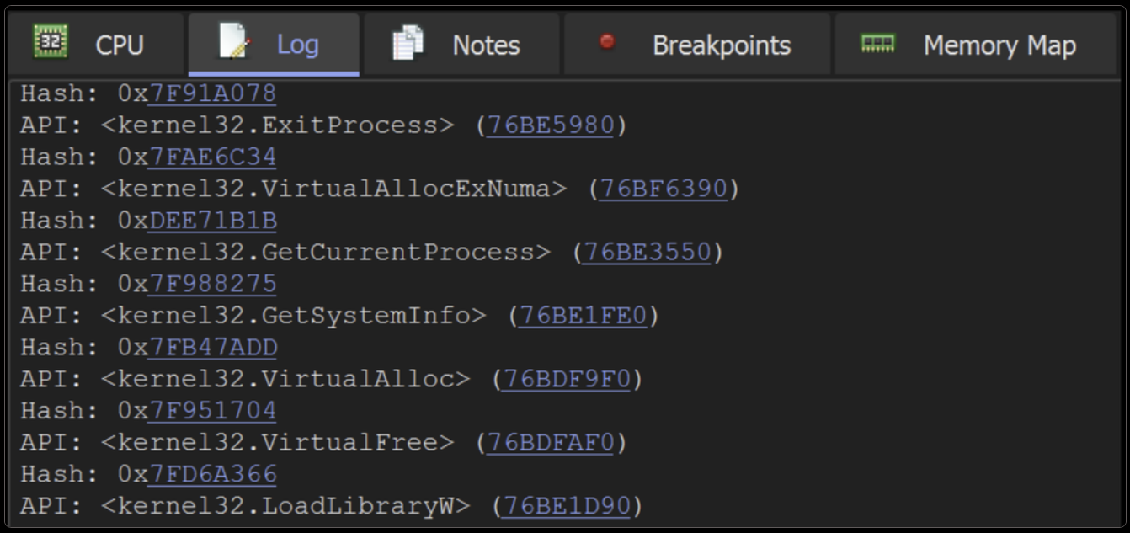Click the Log notepad icon
The image size is (1130, 533).
click(x=233, y=41)
